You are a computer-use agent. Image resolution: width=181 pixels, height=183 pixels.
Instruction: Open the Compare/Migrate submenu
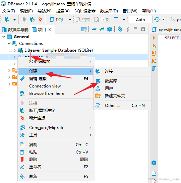pos(56,128)
